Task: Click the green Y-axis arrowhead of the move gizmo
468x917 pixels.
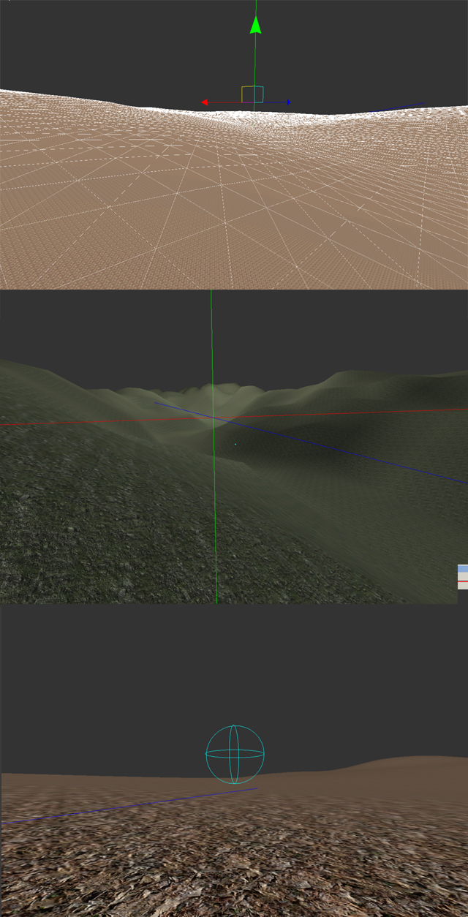Action: point(255,25)
